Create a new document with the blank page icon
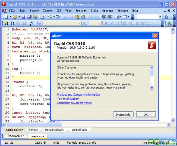The height and width of the screenshot is (146, 177). click(6, 17)
